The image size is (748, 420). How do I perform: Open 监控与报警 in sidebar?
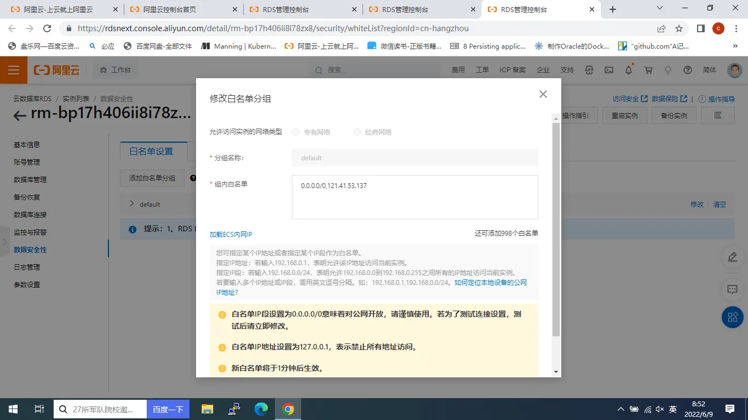click(x=30, y=232)
